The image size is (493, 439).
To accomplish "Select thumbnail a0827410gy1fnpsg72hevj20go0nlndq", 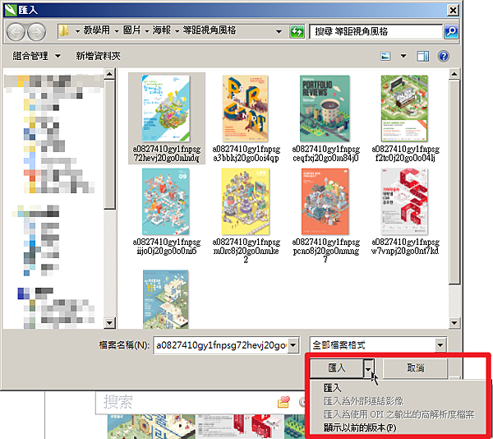I will pos(167,118).
